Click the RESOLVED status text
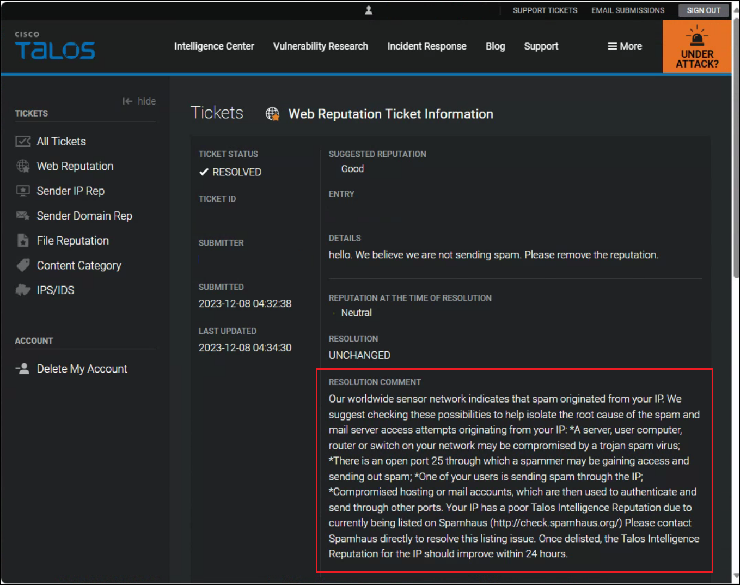740x585 pixels. click(237, 172)
